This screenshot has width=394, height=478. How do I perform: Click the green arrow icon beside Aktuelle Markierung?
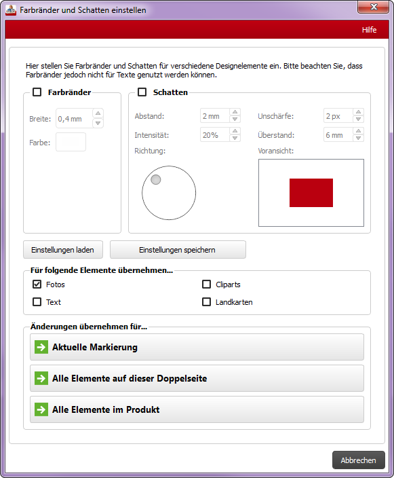click(41, 347)
